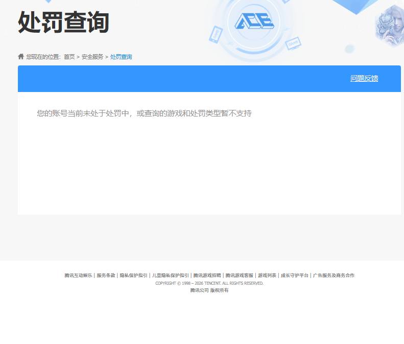Open 游戏列表 footer link
The image size is (404, 344).
point(267,276)
